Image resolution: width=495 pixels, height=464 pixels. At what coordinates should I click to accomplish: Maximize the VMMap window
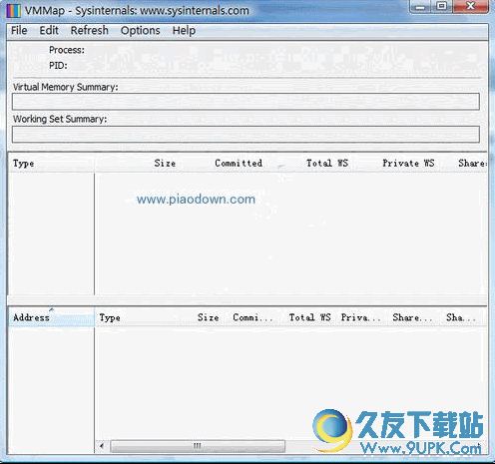pyautogui.click(x=441, y=7)
